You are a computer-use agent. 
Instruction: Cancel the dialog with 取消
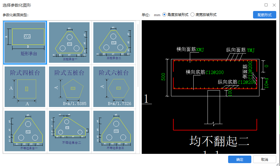pos(264,159)
